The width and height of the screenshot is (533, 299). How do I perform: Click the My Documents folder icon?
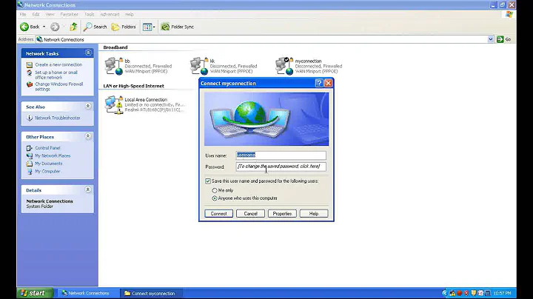click(x=30, y=164)
